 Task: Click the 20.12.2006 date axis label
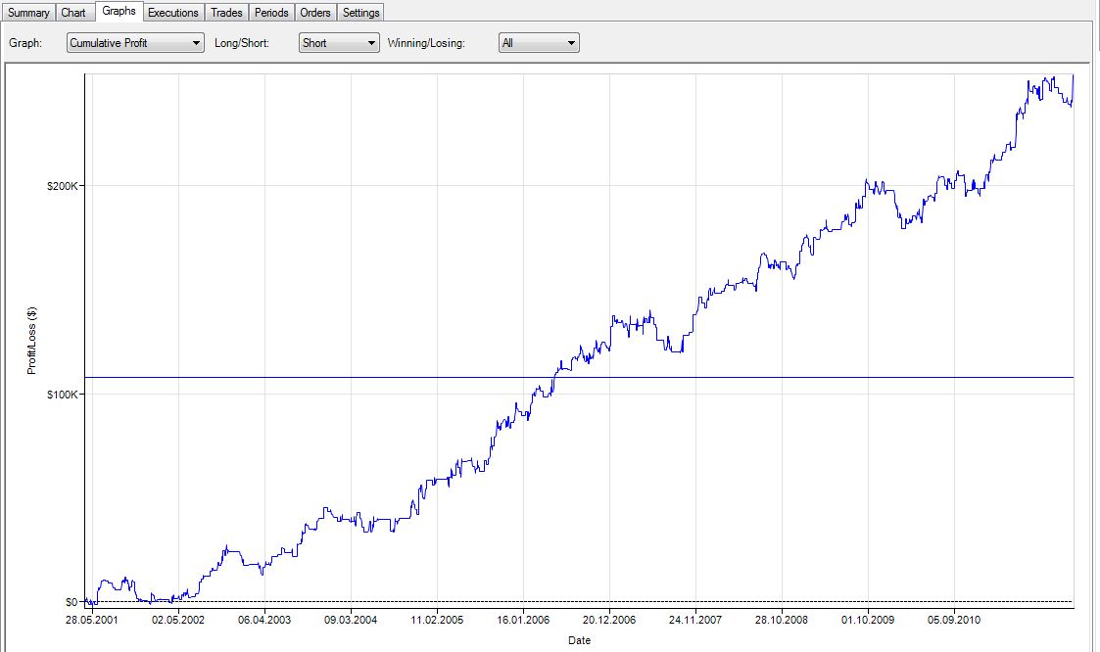609,620
